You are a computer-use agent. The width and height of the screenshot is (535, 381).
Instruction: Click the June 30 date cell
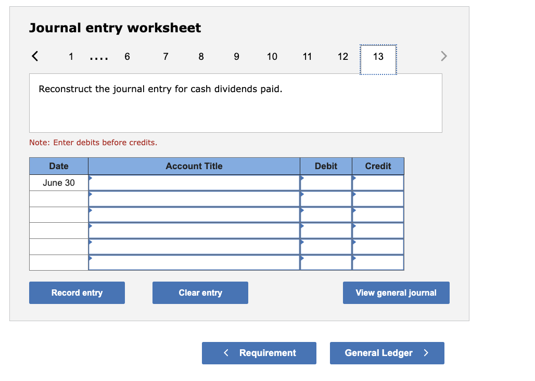(58, 183)
